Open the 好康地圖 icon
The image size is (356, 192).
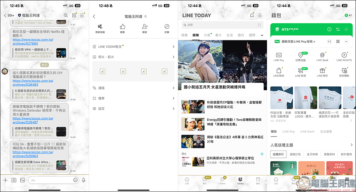click(300, 57)
